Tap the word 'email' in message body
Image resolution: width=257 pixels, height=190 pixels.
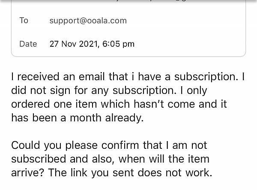coord(92,77)
